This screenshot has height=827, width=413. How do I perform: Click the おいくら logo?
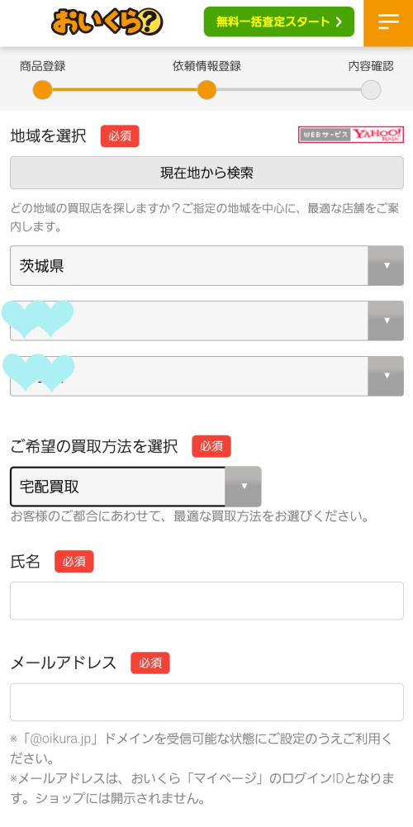click(x=107, y=22)
